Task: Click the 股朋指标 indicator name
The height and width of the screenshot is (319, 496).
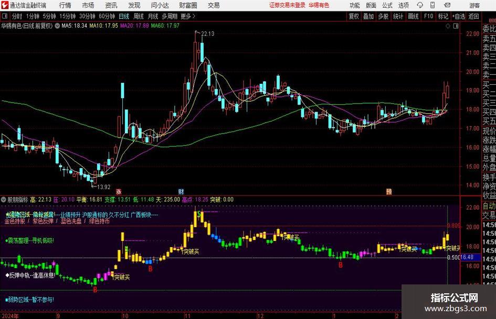Action: coord(18,199)
